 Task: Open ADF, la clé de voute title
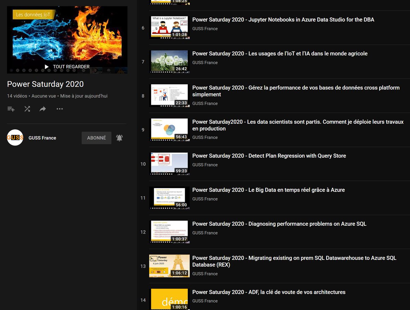pos(269,292)
